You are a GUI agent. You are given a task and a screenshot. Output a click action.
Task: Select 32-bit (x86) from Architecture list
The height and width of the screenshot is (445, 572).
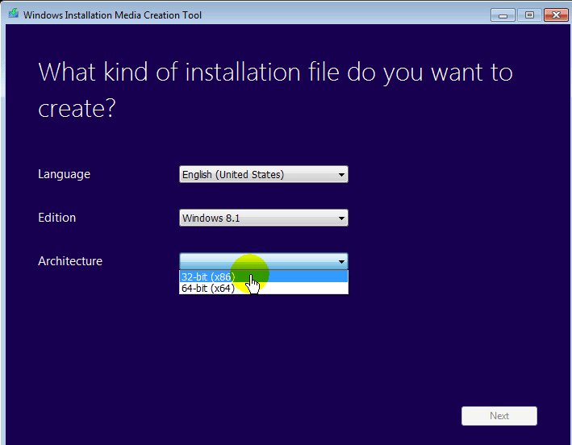263,277
